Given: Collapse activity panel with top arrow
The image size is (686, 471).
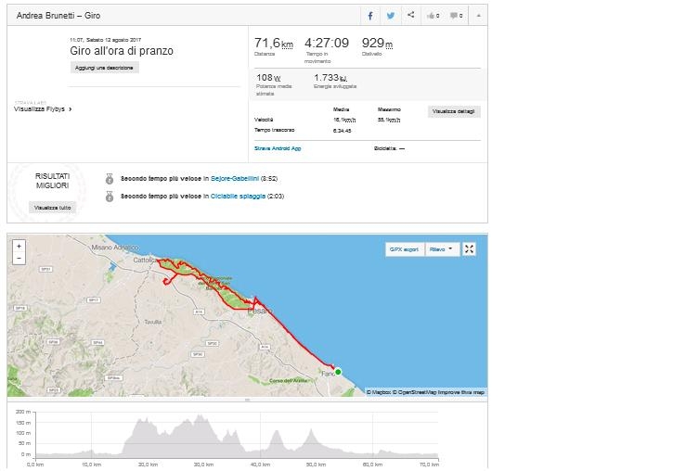Looking at the screenshot, I should pyautogui.click(x=479, y=16).
